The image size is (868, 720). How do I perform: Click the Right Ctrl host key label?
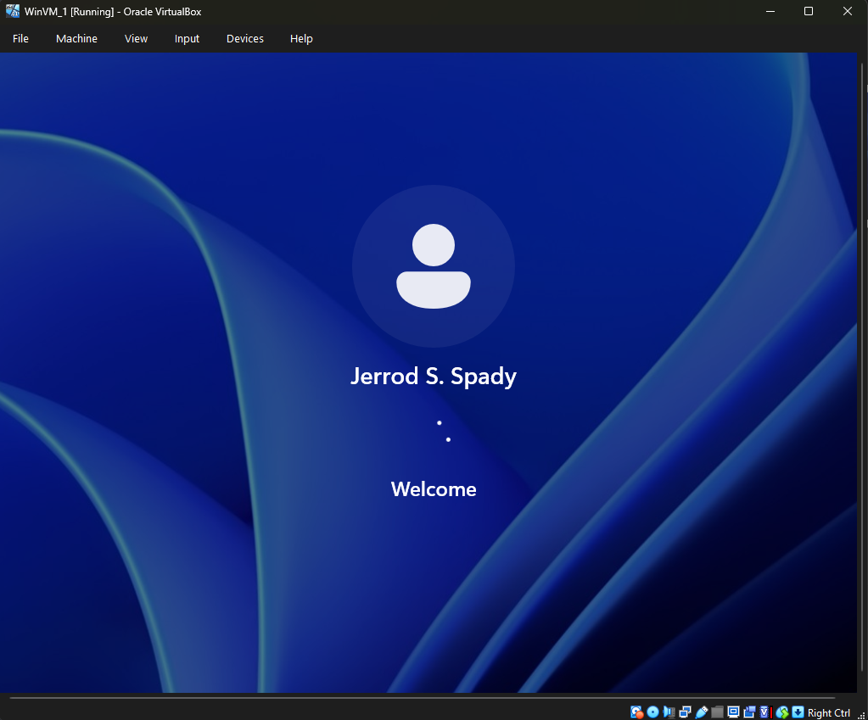pyautogui.click(x=829, y=713)
